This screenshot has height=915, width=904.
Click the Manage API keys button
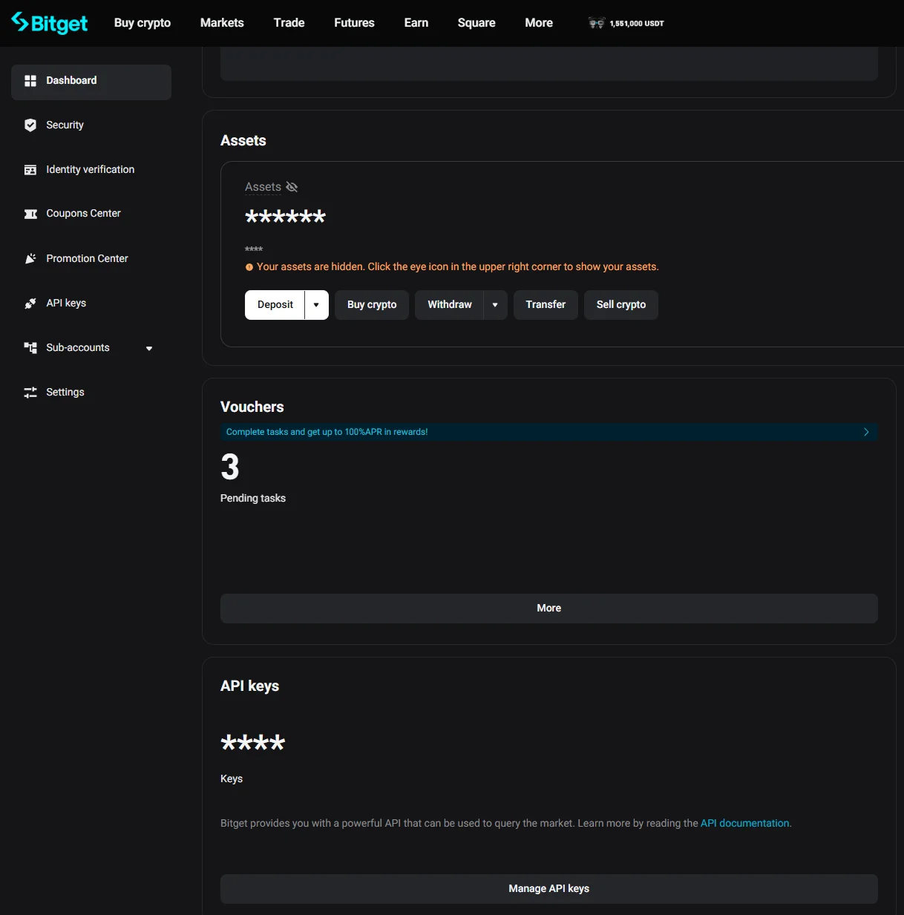548,888
